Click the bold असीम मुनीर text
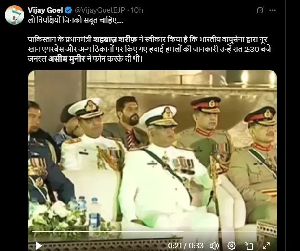The height and width of the screenshot is (251, 300). coord(66,59)
